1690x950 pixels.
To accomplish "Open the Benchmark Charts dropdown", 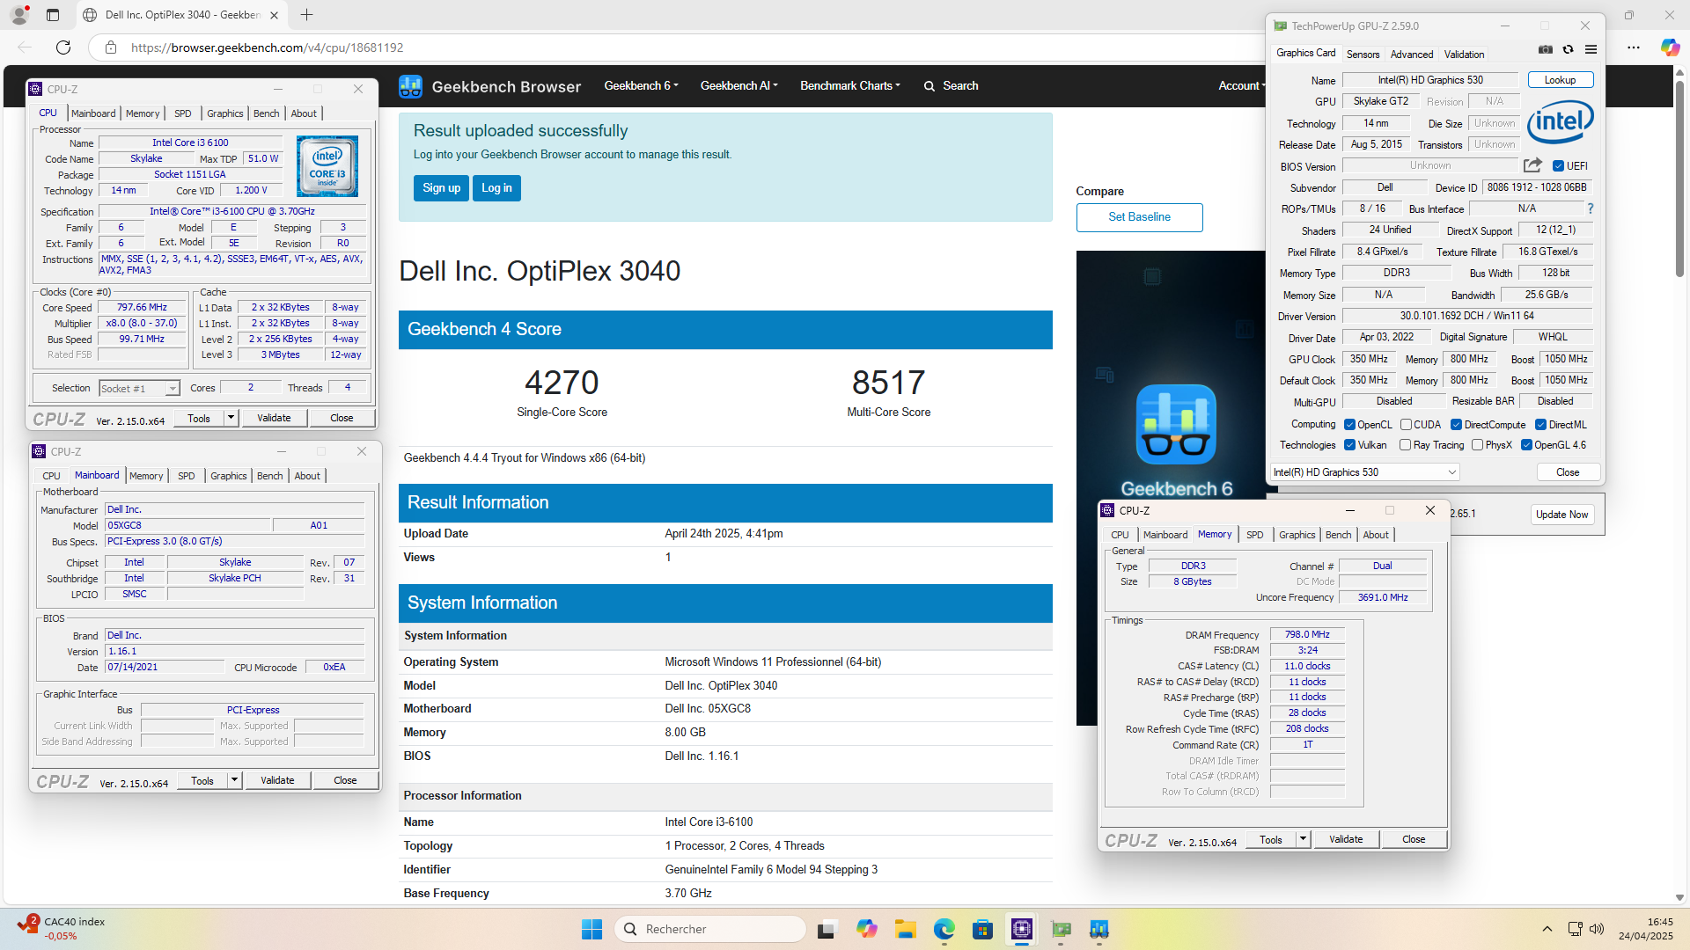I will 849,86.
